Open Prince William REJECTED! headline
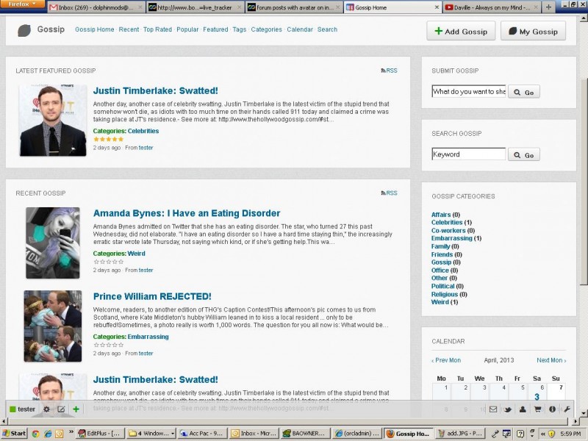This screenshot has width=588, height=441. click(x=152, y=296)
